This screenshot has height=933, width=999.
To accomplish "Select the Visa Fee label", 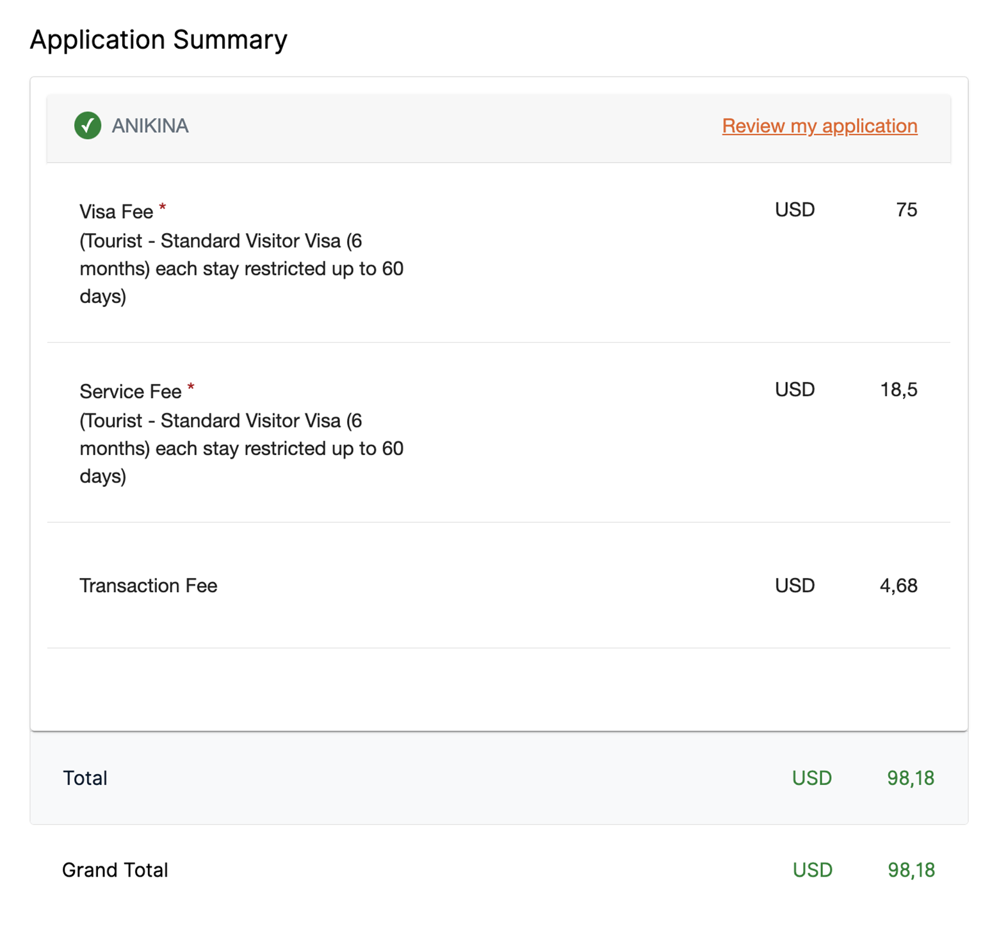I will click(x=117, y=211).
